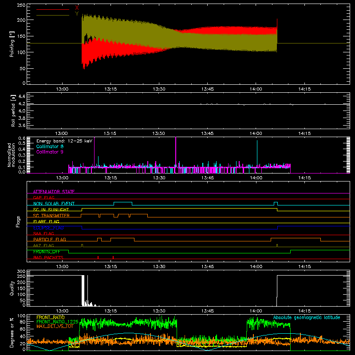The height and width of the screenshot is (355, 355).
Task: Click the Normalized modulation axis title
Action: [x=11, y=155]
